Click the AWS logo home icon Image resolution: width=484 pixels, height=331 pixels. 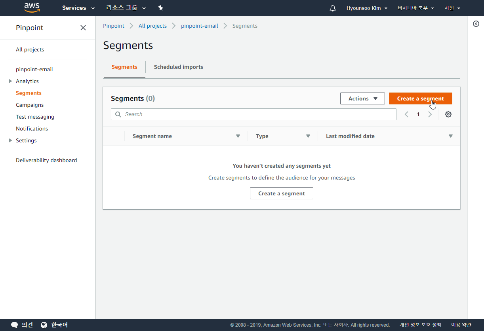32,8
